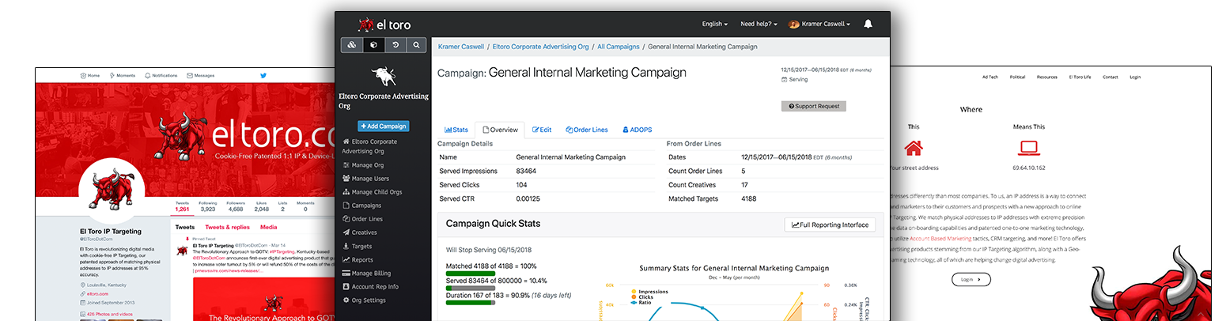Switch to the Stats tab
This screenshot has height=321, width=1226.
coord(456,130)
